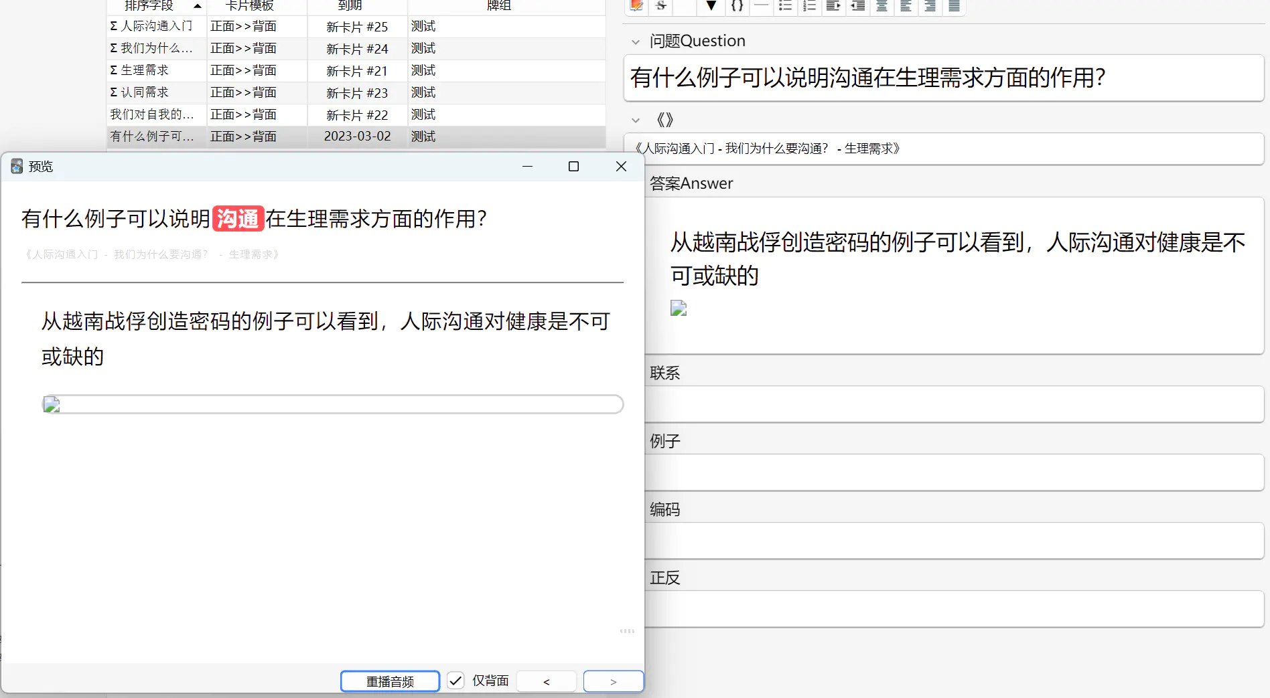
Task: Click the 正反 input field
Action: click(x=954, y=608)
